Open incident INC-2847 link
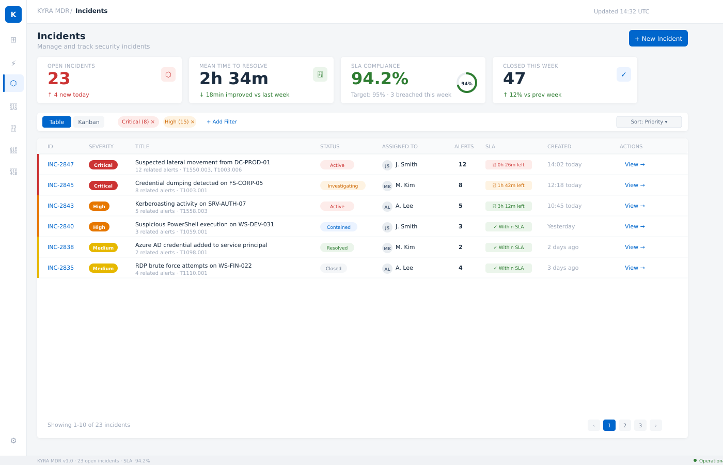This screenshot has height=465, width=723. coord(60,164)
